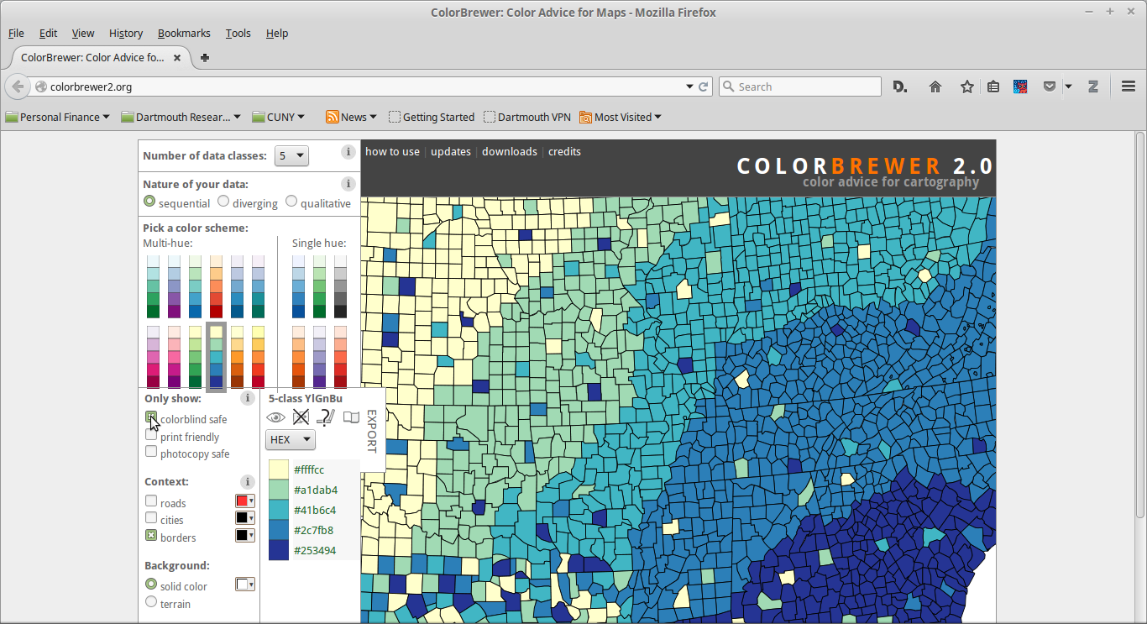1147x624 pixels.
Task: Expand the News bookmarks folder
Action: [351, 117]
